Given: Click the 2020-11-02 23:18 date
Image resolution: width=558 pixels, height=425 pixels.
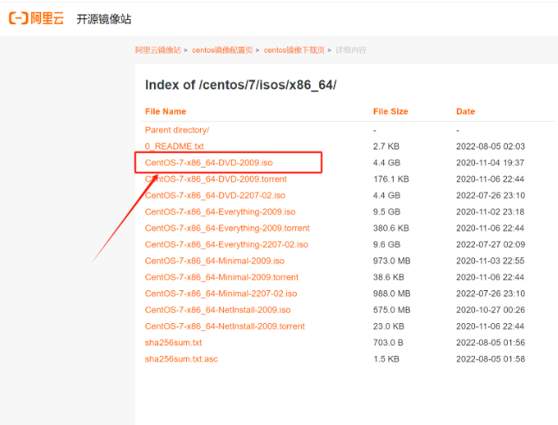Looking at the screenshot, I should click(x=490, y=212).
